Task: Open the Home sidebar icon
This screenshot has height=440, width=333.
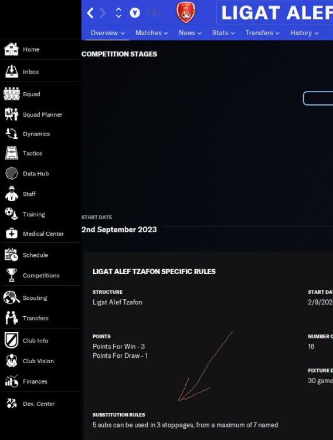Action: [x=12, y=49]
